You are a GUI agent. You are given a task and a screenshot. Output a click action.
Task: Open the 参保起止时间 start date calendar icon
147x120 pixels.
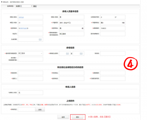click(67, 54)
